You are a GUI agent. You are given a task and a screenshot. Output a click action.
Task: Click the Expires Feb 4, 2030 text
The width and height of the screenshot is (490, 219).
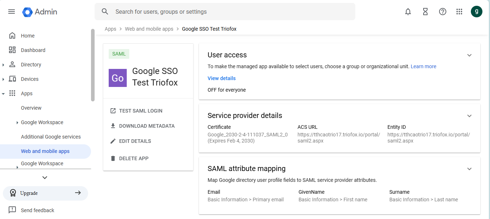pyautogui.click(x=231, y=141)
